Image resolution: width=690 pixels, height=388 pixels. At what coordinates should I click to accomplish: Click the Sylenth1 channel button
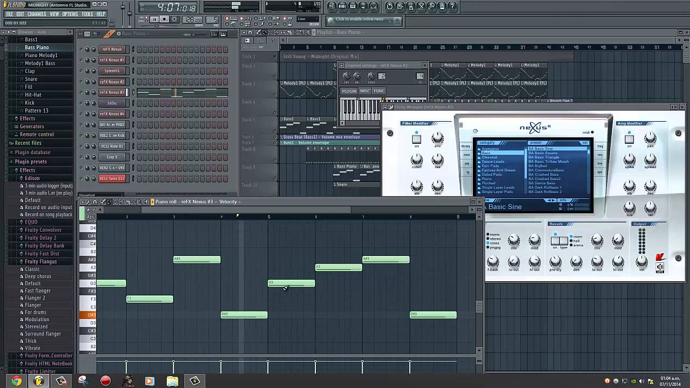click(112, 71)
